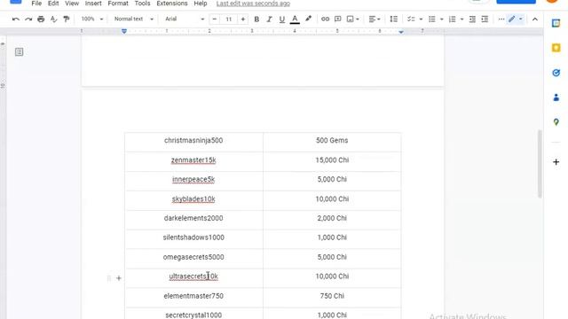Screen dimensions: 568x319
Task: Click the zenmaster15k cell
Action: [193, 161]
